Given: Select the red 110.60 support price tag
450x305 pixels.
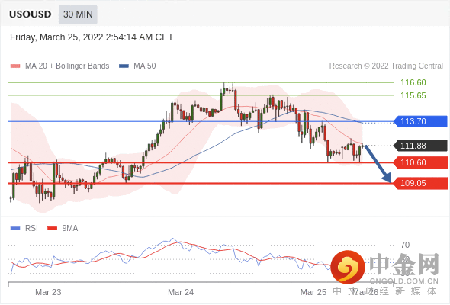Looking at the screenshot, I should (420, 162).
